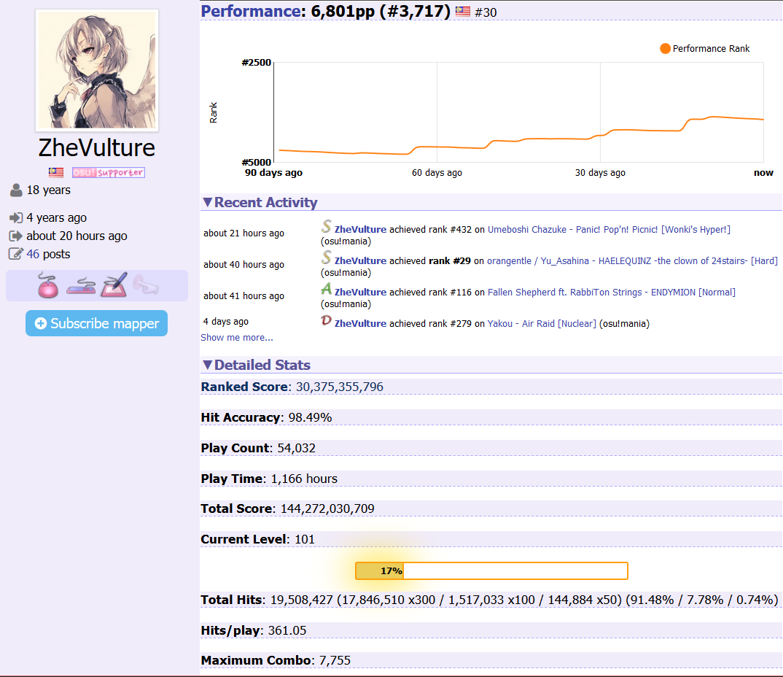Toggle the Performance Rank legend item
This screenshot has height=677, width=783.
(704, 49)
